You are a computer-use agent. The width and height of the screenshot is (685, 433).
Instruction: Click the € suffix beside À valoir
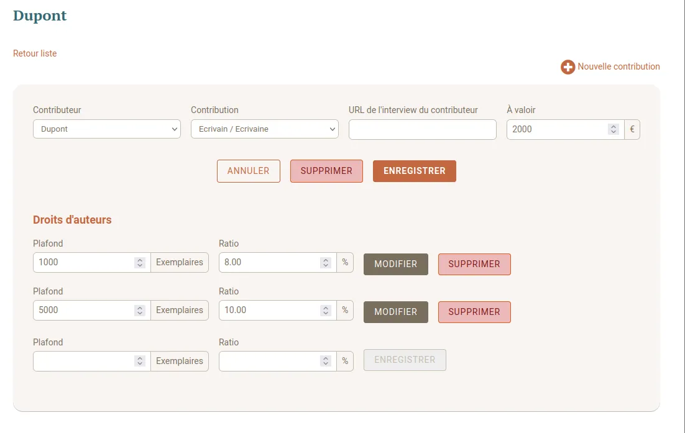(632, 130)
